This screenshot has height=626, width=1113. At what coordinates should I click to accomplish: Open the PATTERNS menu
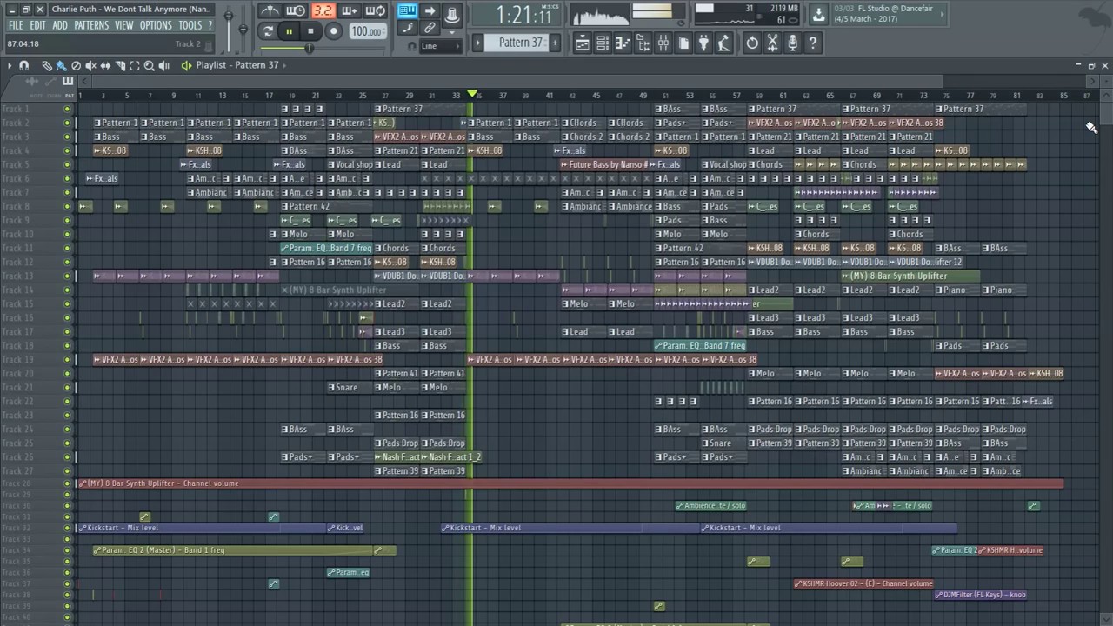pos(91,25)
